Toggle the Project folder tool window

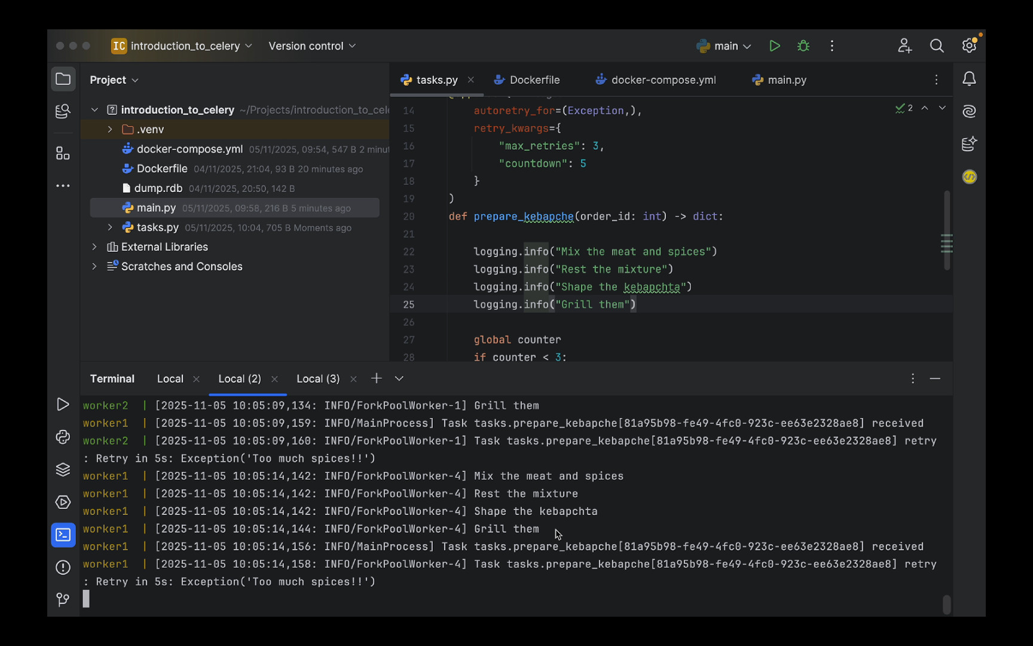63,79
